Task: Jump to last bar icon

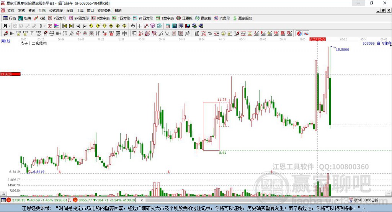Action: click(x=71, y=26)
